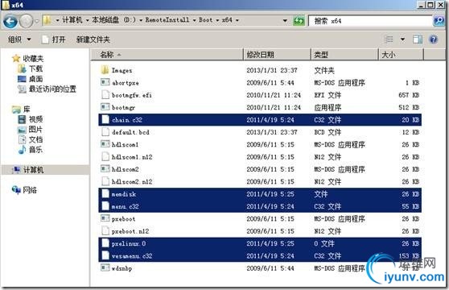Open help with the question mark icon
The height and width of the screenshot is (290, 449).
(434, 39)
